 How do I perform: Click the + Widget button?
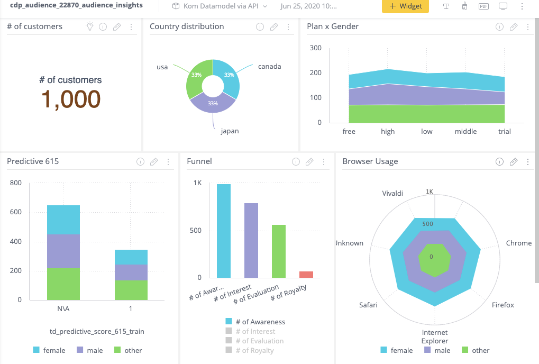pos(405,6)
